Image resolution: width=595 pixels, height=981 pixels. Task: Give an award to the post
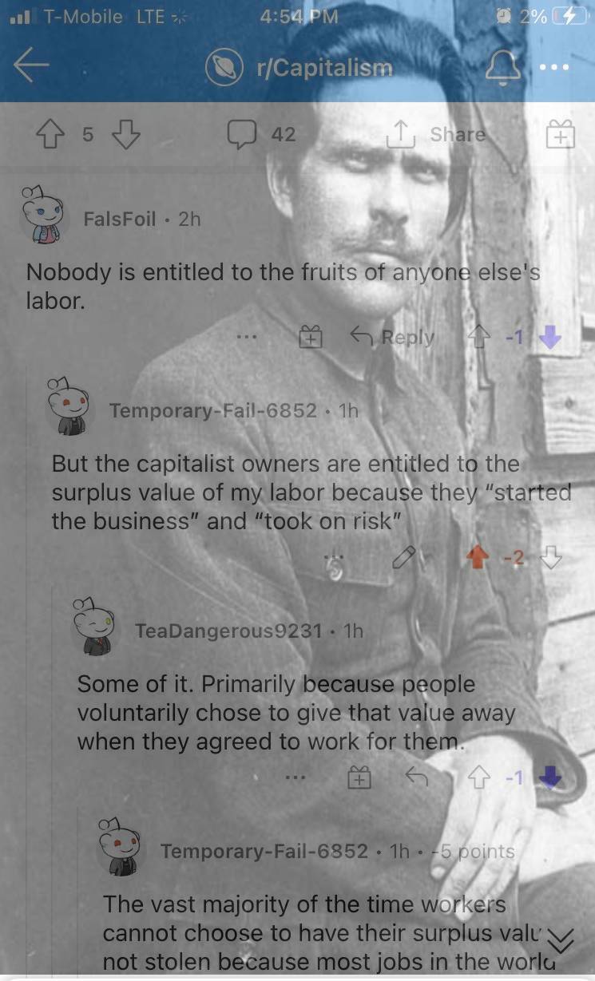561,134
